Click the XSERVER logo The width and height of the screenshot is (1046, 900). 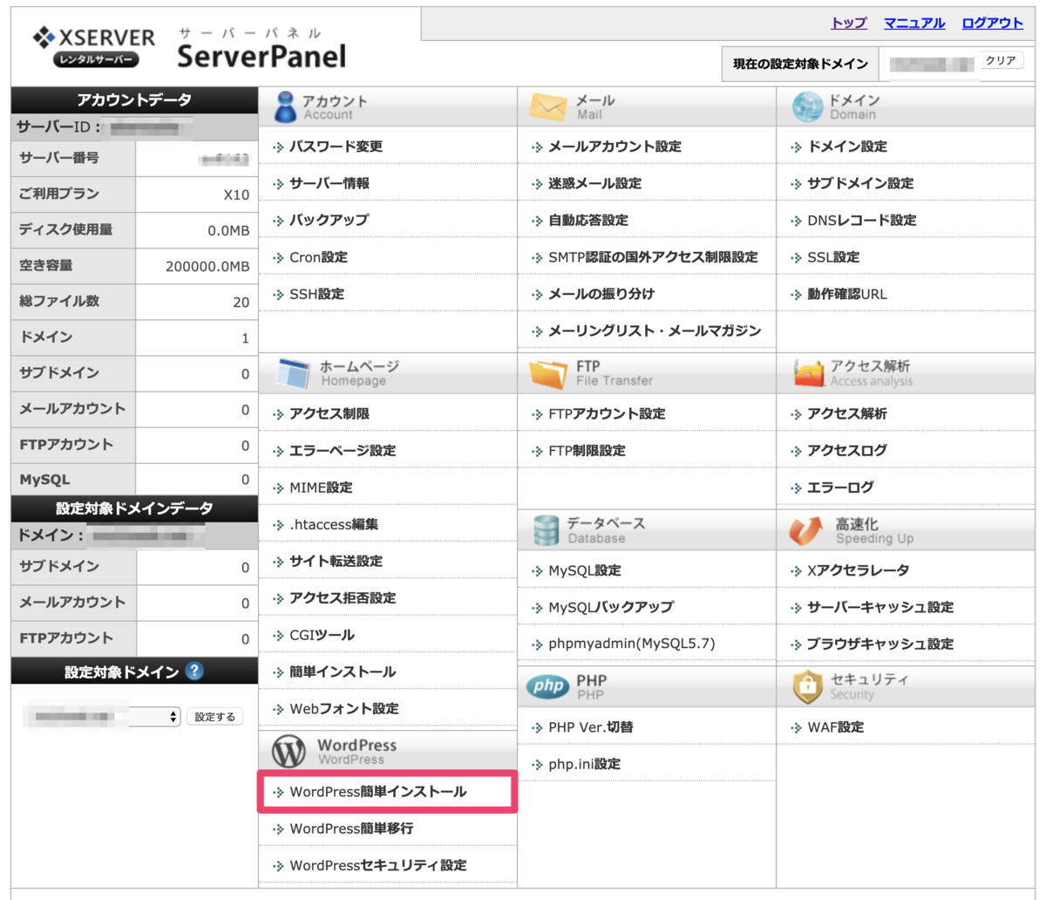point(94,46)
